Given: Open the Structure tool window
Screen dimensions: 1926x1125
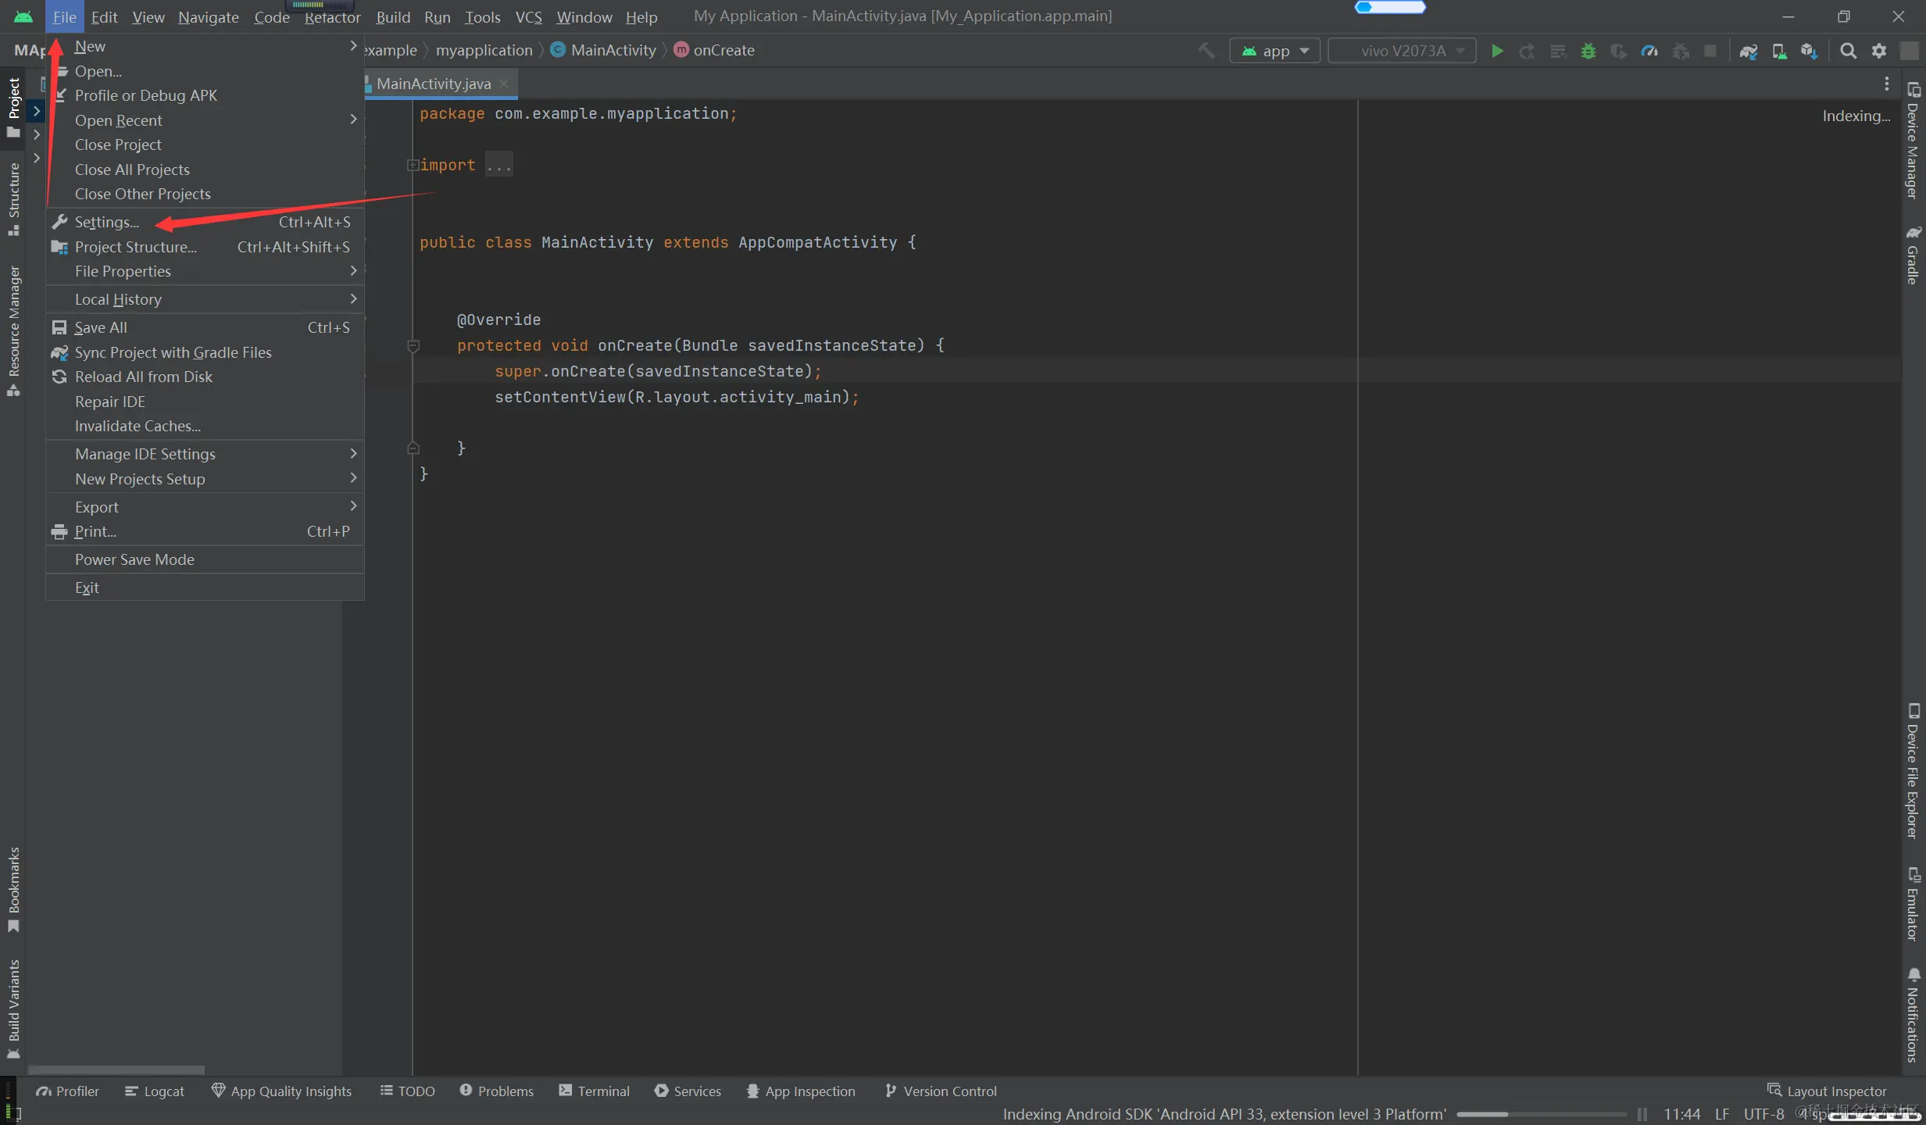Looking at the screenshot, I should click(x=13, y=199).
